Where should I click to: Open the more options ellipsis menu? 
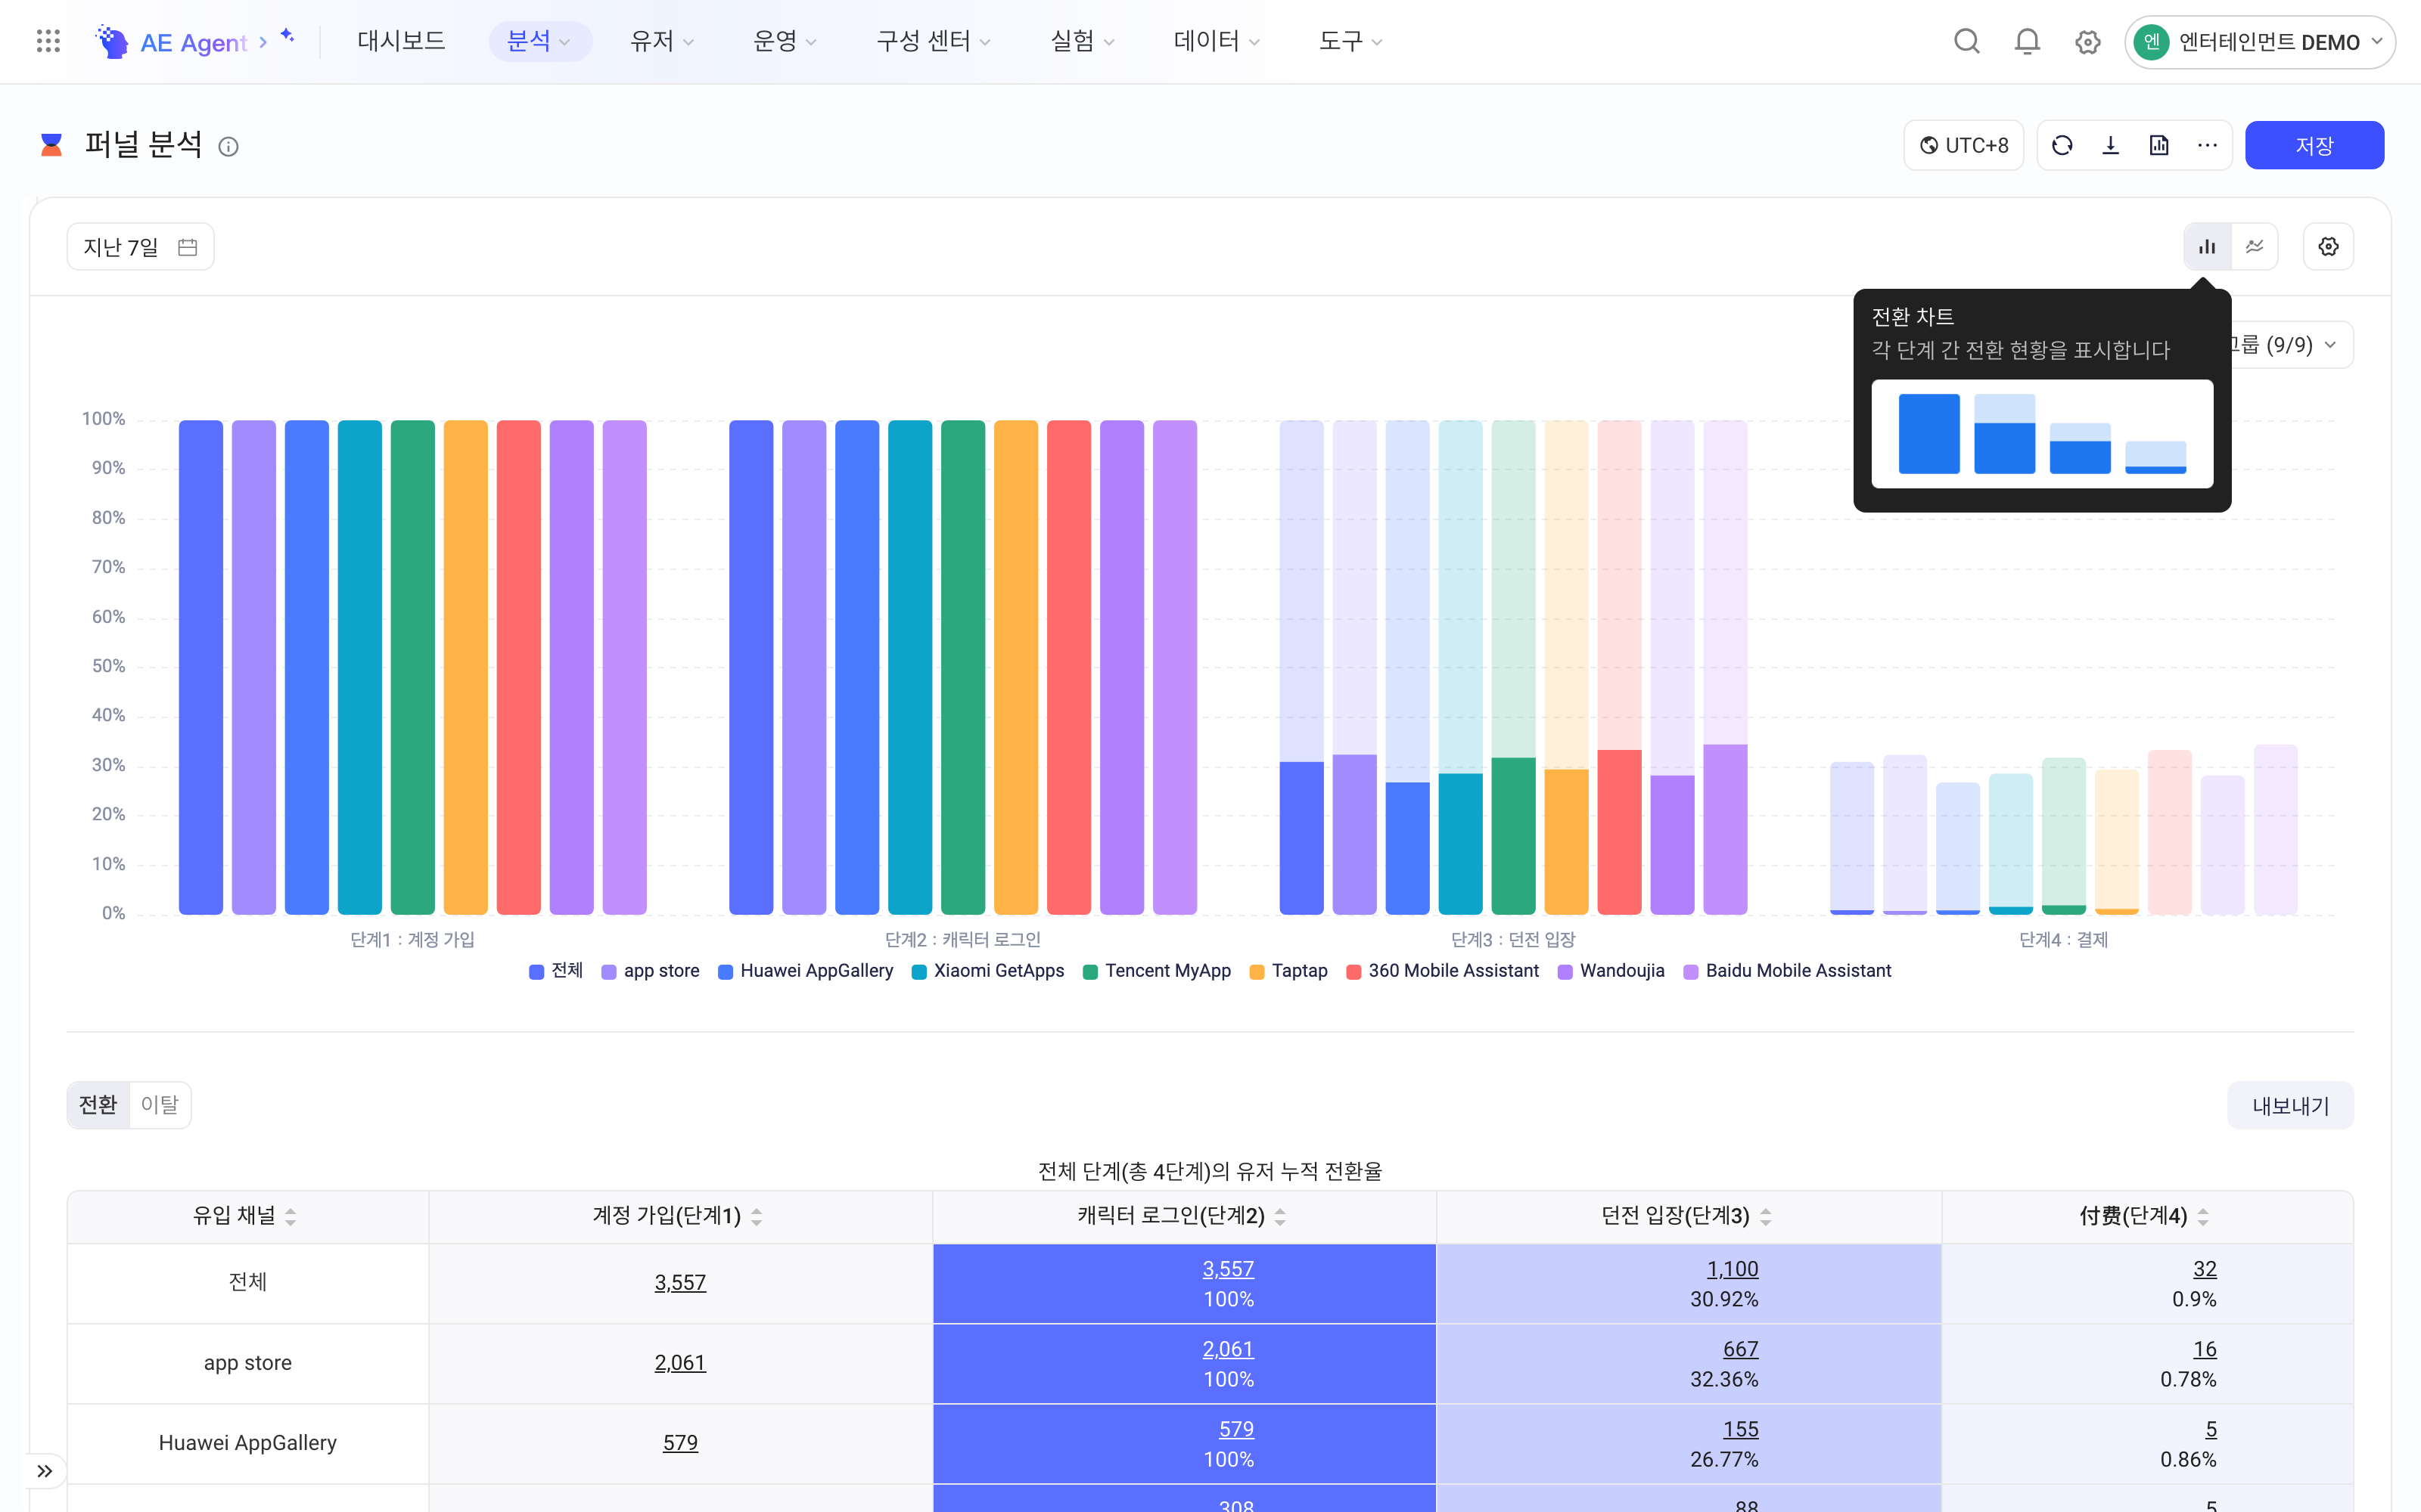pos(2207,145)
